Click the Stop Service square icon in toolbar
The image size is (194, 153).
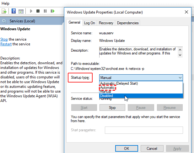point(38,11)
